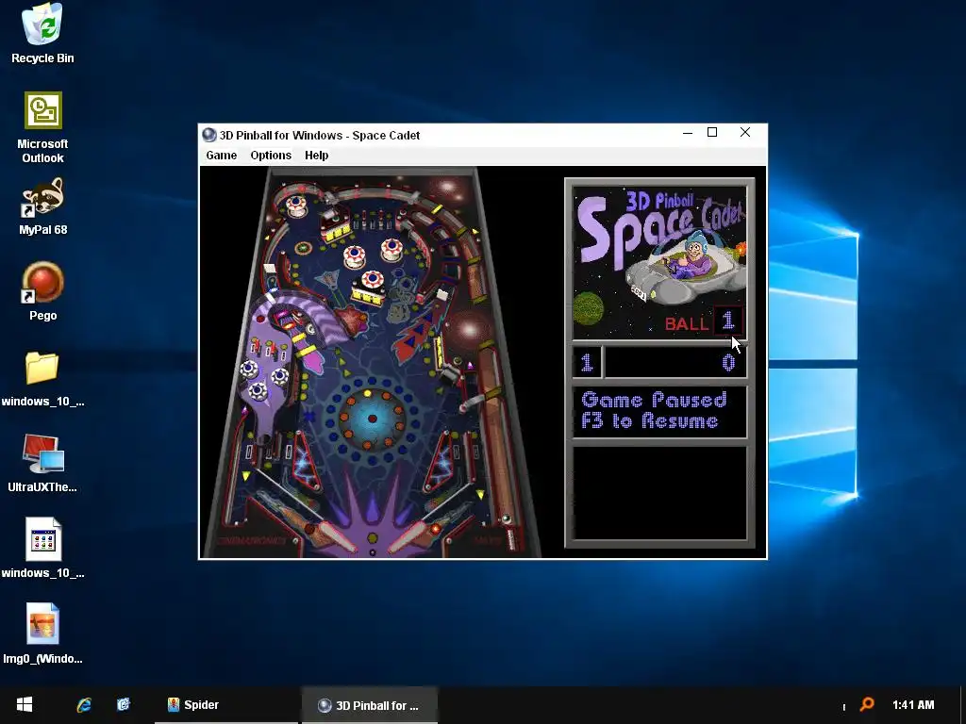Image resolution: width=966 pixels, height=724 pixels.
Task: Click the Recycle Bin desktop icon
Action: pos(42,35)
